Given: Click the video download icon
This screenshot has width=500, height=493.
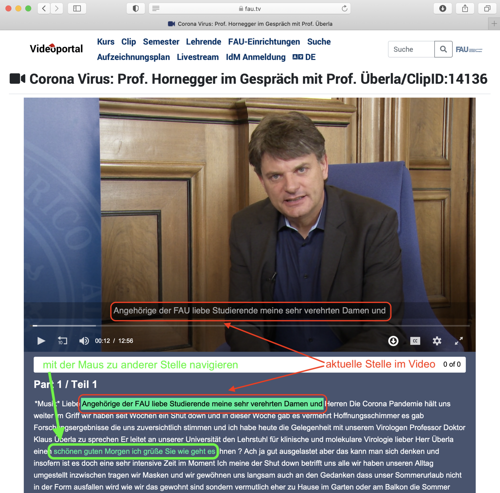Looking at the screenshot, I should point(393,341).
